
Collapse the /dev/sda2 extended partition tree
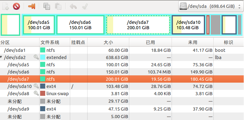[1, 57]
